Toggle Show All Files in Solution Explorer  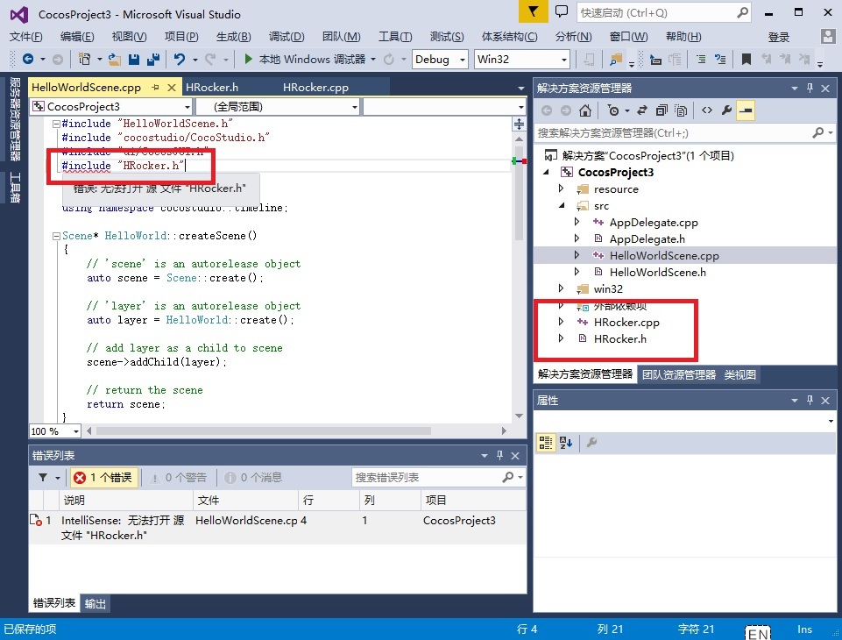(x=681, y=110)
